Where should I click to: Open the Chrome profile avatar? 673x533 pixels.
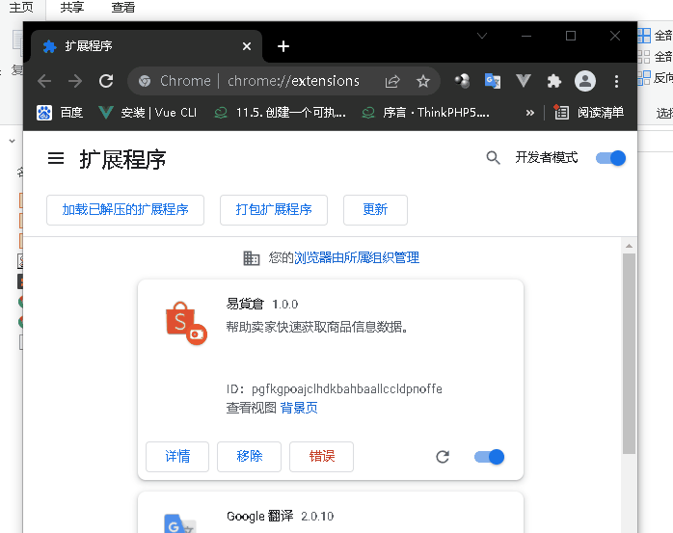pos(585,81)
